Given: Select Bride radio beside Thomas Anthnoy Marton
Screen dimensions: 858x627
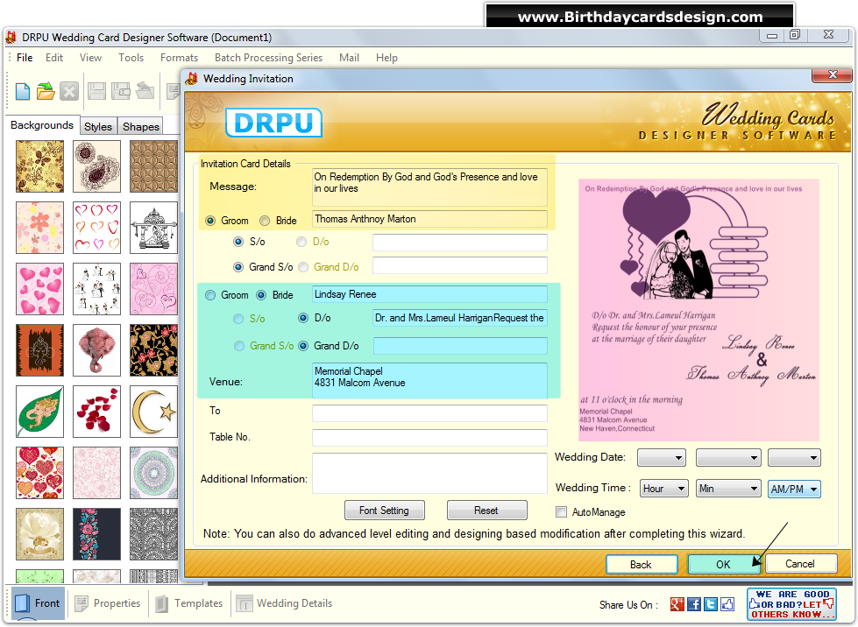Looking at the screenshot, I should 265,221.
